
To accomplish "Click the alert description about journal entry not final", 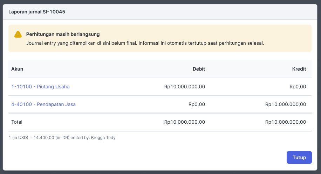I will click(145, 43).
